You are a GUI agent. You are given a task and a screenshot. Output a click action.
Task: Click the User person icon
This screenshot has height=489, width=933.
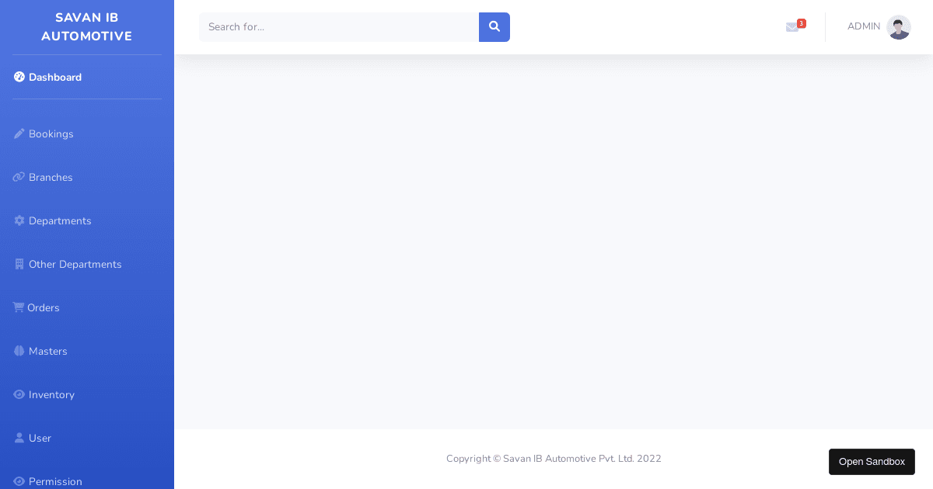click(x=19, y=438)
